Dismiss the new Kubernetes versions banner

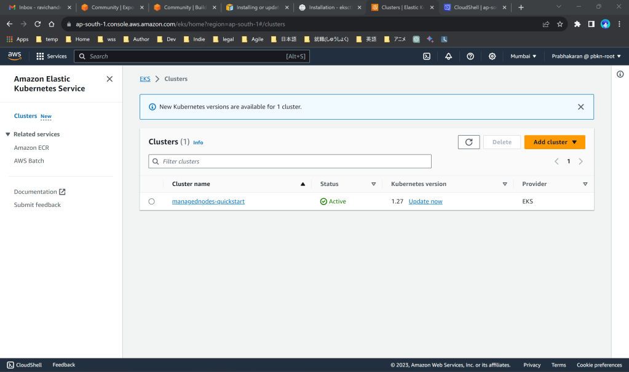(x=580, y=107)
